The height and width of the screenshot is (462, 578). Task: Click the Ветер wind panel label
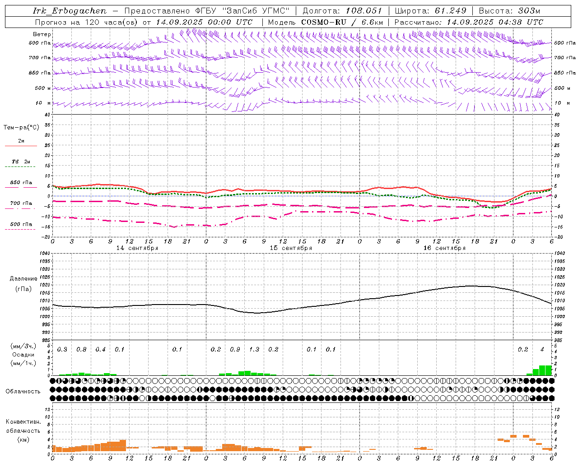click(42, 34)
